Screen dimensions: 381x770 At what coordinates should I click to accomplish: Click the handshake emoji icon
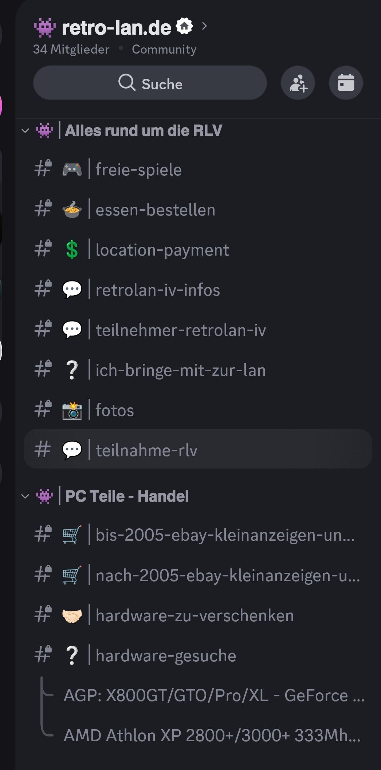[72, 616]
